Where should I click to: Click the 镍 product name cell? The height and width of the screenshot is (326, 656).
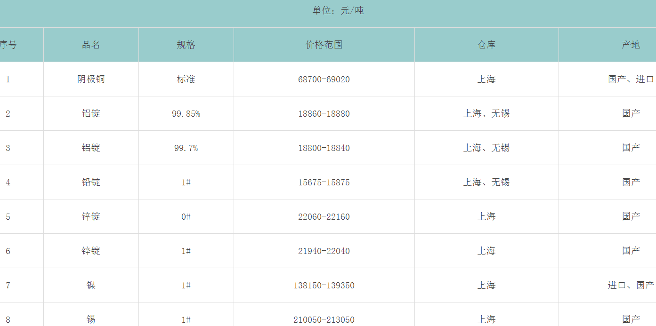[x=91, y=285]
